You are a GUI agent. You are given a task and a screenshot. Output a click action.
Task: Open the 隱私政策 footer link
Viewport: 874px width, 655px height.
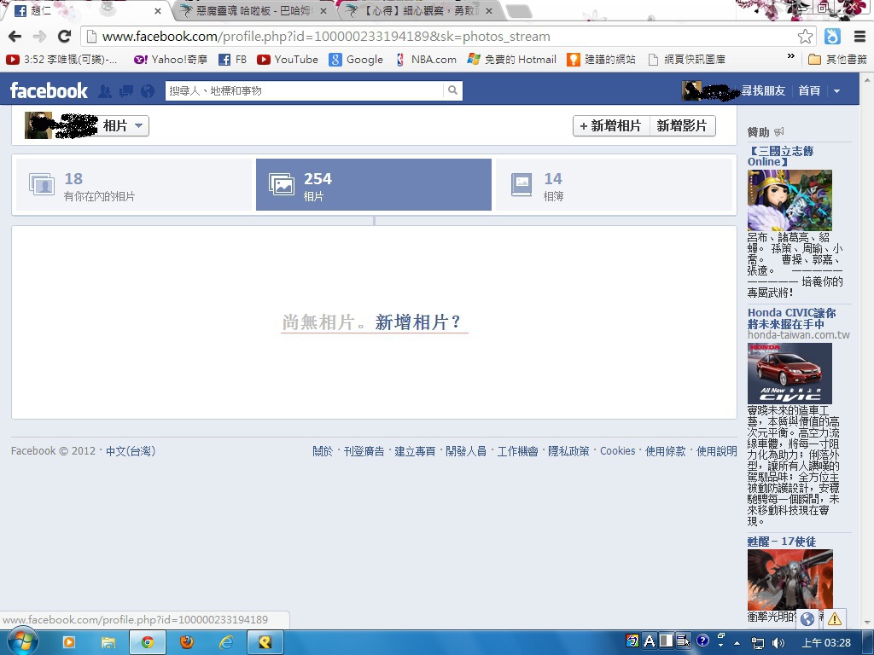tap(568, 451)
